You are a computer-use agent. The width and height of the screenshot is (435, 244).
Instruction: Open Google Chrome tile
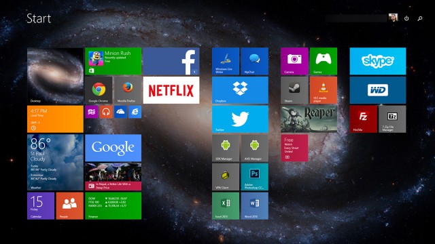[x=99, y=90]
